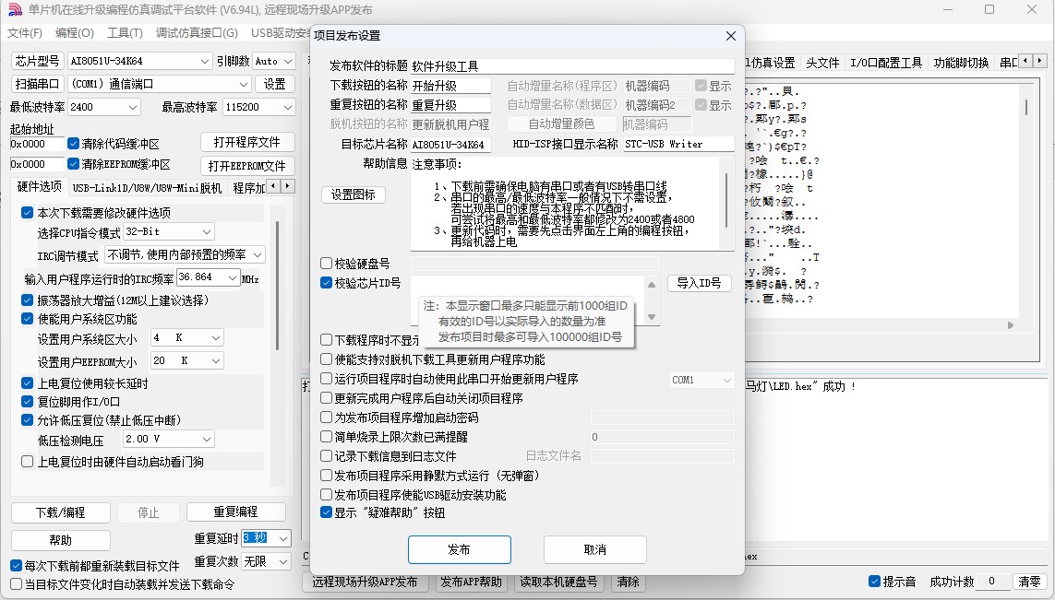Click 下载/编程 button
Viewport: 1055px width, 600px height.
point(61,512)
